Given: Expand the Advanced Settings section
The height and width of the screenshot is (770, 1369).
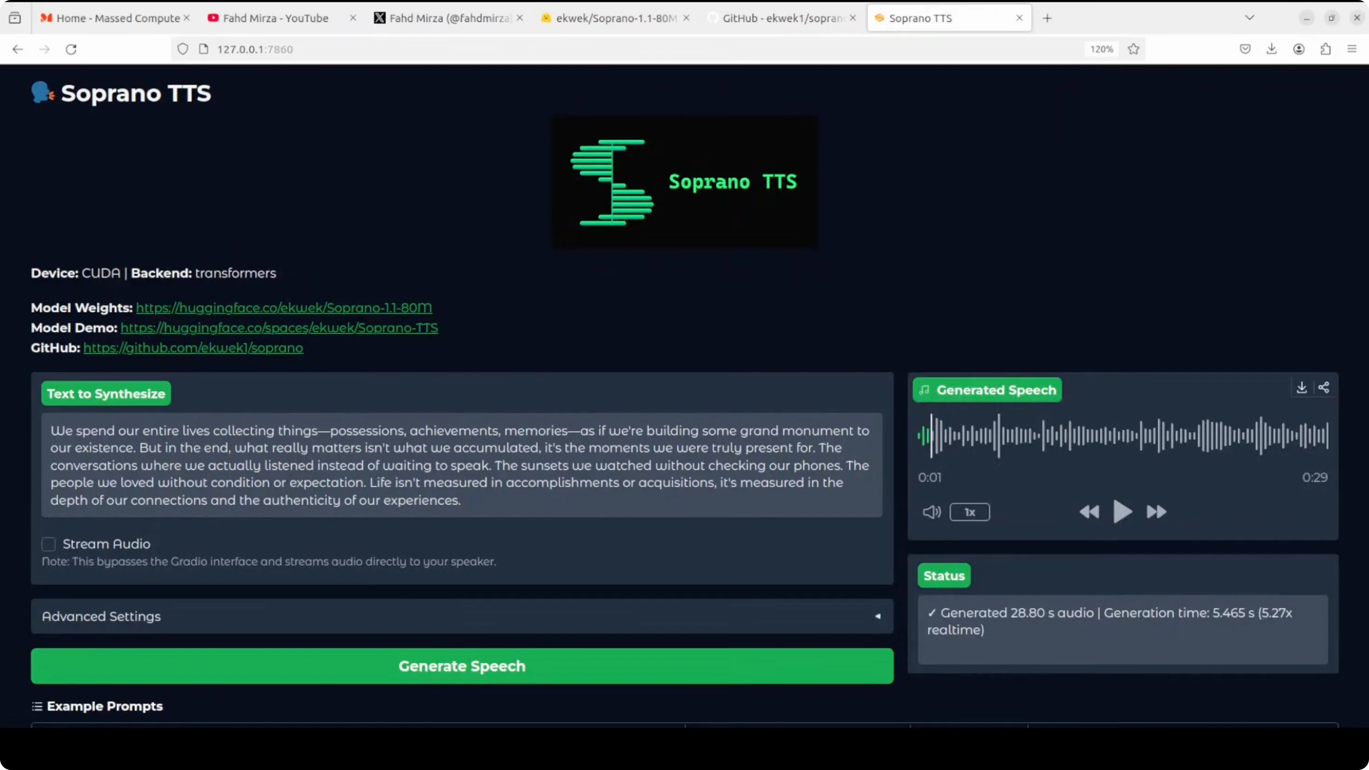Looking at the screenshot, I should pos(461,616).
